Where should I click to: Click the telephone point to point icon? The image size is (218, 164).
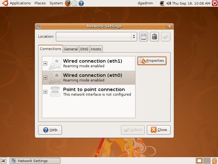tap(55, 92)
